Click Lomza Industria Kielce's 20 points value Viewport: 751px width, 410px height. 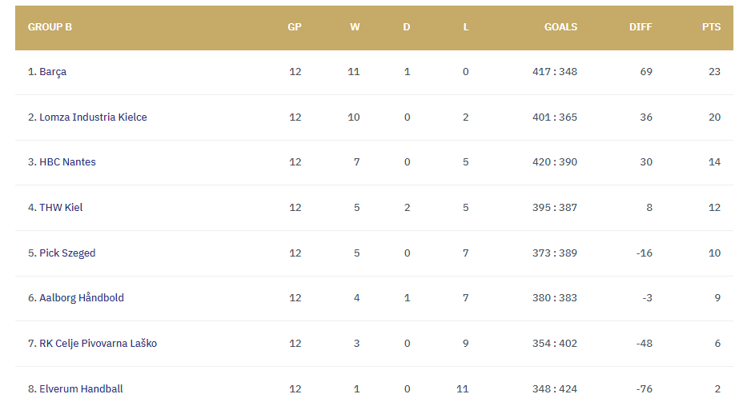tap(714, 117)
